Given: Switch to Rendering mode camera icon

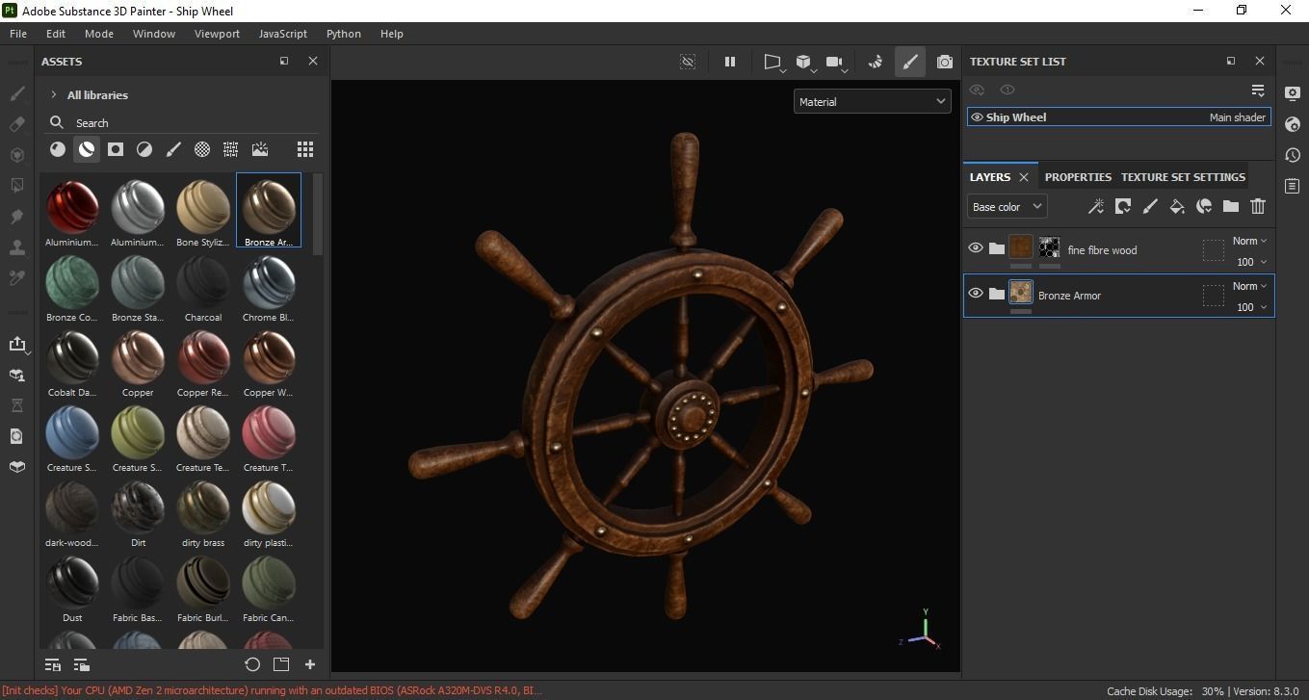Looking at the screenshot, I should (x=945, y=62).
